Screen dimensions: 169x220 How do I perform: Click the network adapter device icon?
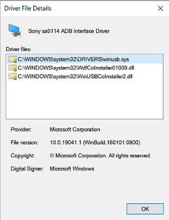click(x=15, y=31)
